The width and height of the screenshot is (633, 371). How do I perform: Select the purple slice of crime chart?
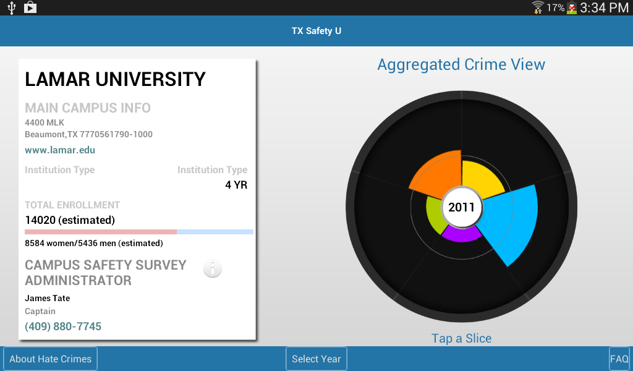(x=461, y=234)
